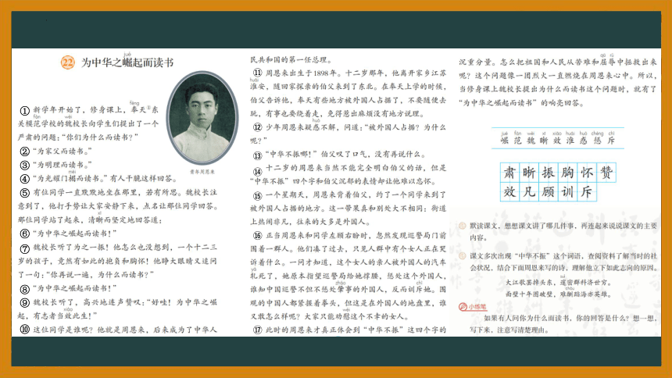Image resolution: width=672 pixels, height=378 pixels.
Task: Click paragraph marker ⑦ before 魏校长听了为之一振
Action: click(x=24, y=248)
